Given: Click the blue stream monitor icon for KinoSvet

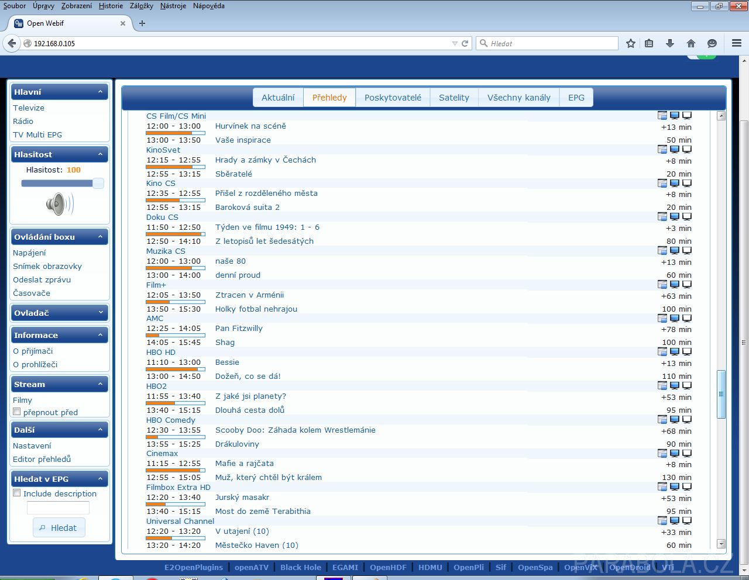Looking at the screenshot, I should (675, 150).
